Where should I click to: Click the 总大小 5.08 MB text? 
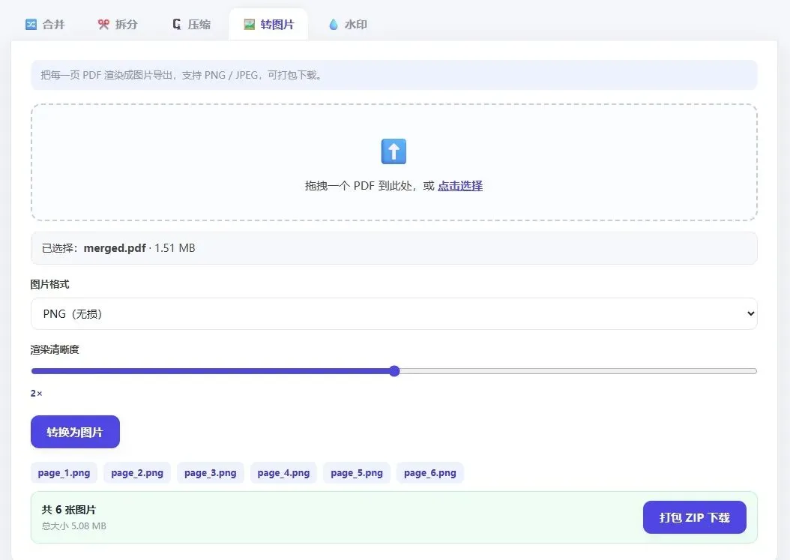pos(73,526)
